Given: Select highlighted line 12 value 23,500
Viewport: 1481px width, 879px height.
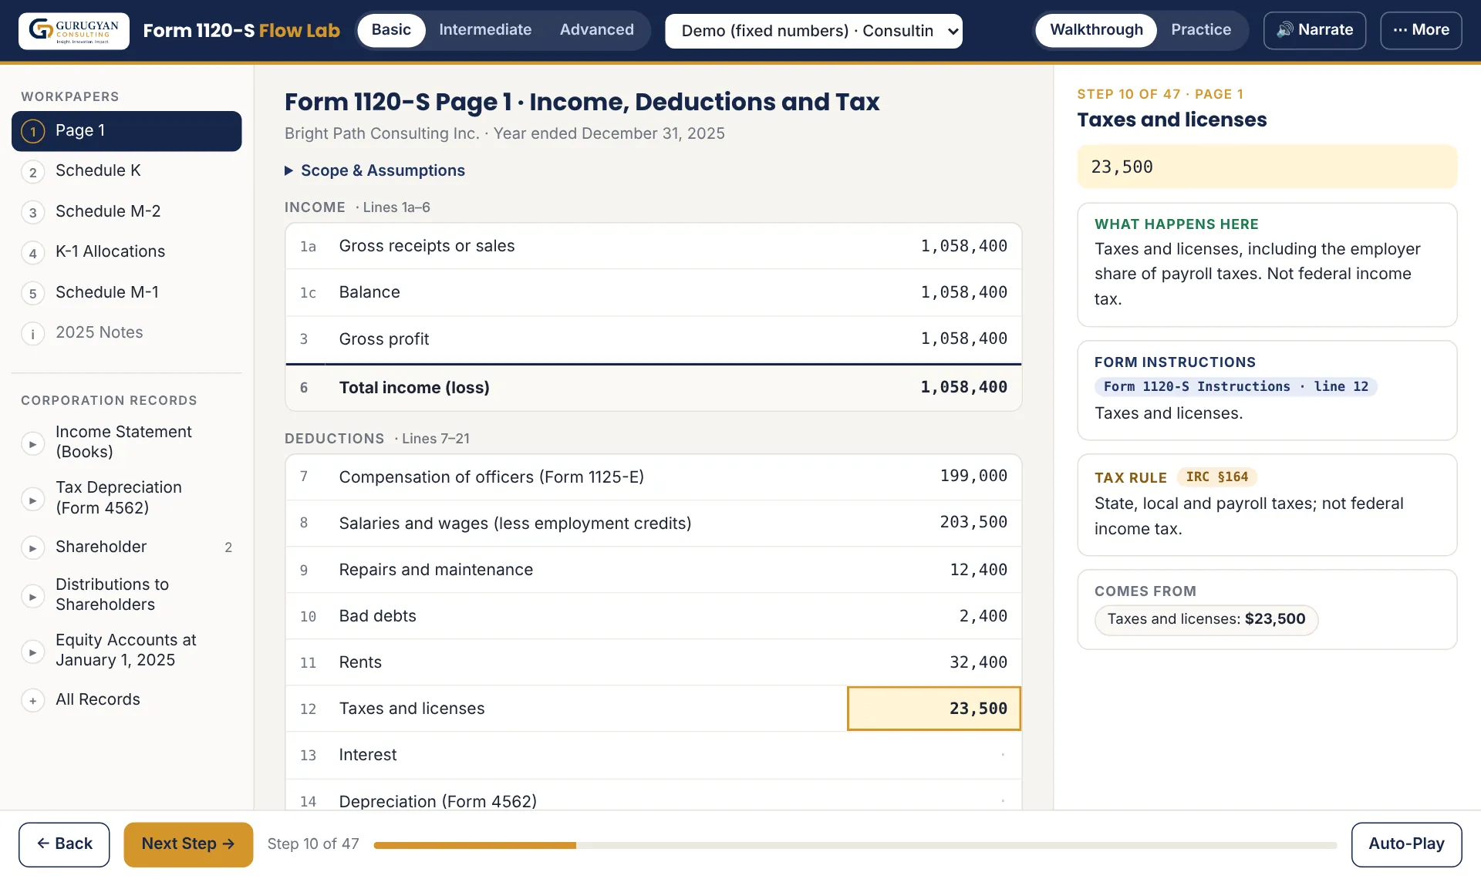Looking at the screenshot, I should tap(934, 709).
